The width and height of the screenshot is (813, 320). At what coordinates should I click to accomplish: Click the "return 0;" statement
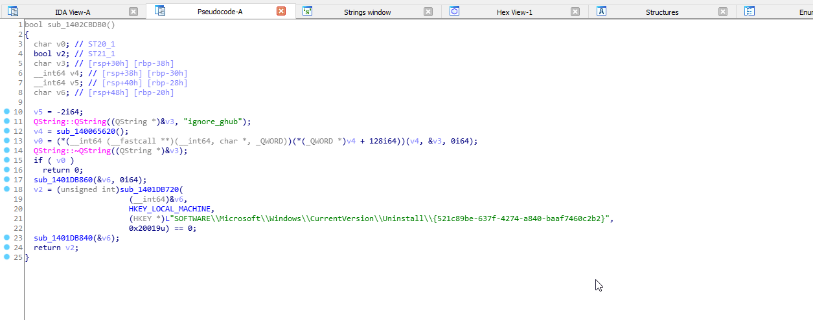63,170
